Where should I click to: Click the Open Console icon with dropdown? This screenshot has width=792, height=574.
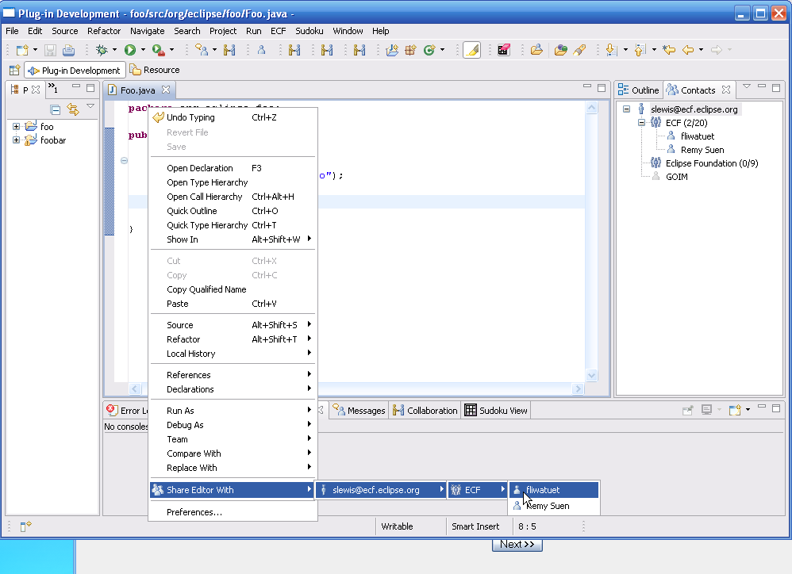pos(735,410)
